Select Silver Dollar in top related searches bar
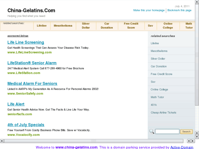Screen dimensions: 199x149 [86, 26]
